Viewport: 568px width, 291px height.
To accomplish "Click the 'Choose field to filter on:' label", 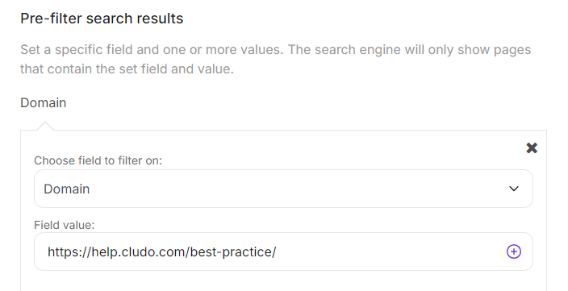I will (98, 160).
